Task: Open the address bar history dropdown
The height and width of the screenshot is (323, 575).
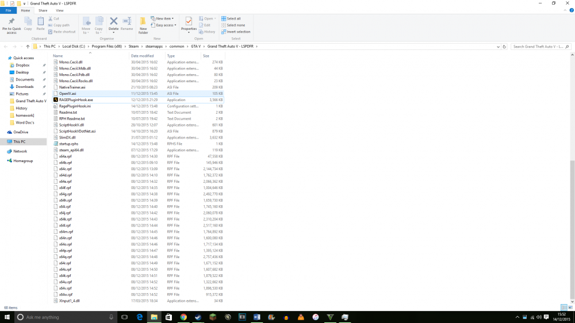Action: click(498, 47)
